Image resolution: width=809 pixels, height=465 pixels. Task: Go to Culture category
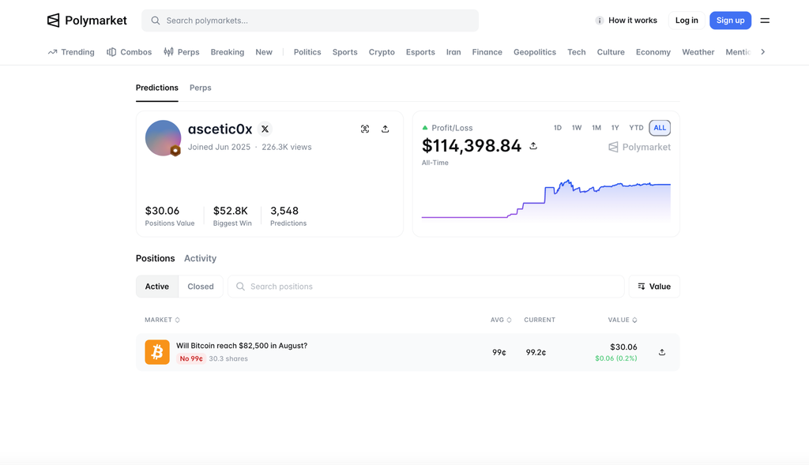611,52
